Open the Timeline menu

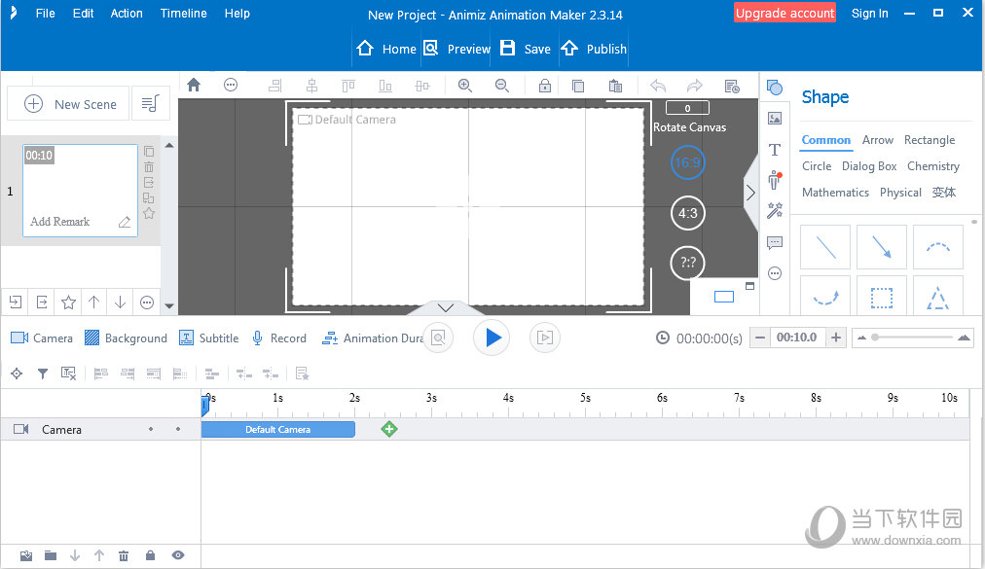pos(183,14)
